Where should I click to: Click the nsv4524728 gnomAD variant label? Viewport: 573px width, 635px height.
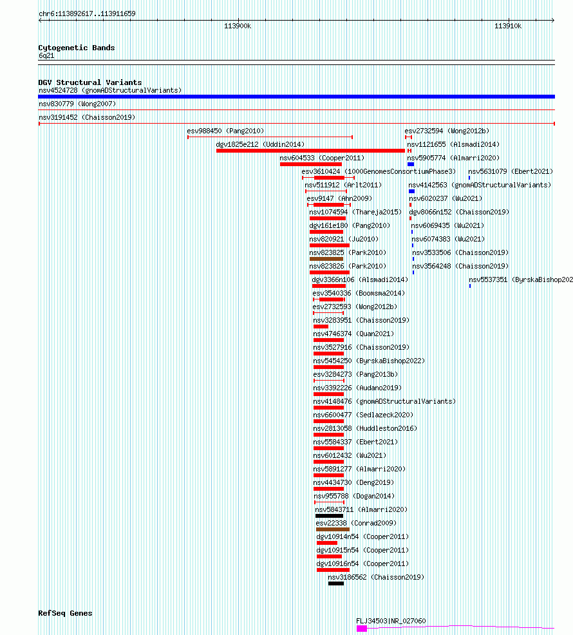(x=110, y=90)
